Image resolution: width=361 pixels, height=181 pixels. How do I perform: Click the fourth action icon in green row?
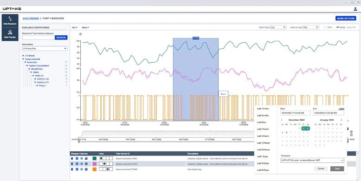(x=86, y=158)
